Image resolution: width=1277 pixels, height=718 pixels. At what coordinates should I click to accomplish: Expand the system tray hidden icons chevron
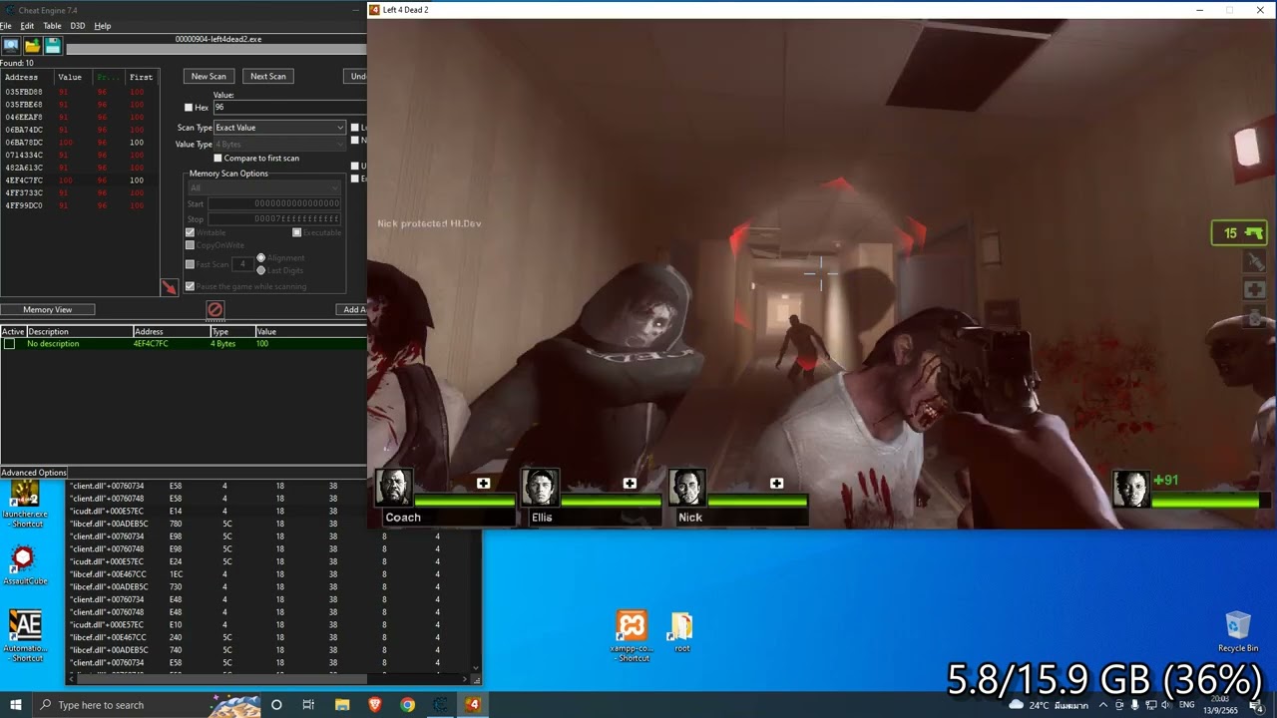[x=1102, y=705]
